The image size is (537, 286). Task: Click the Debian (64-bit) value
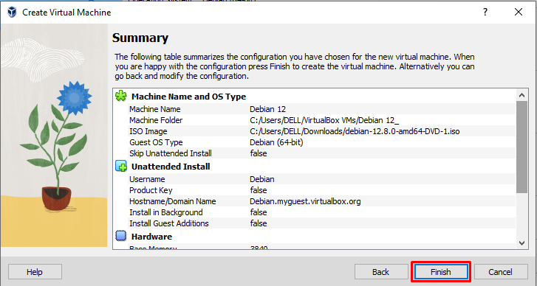[x=276, y=142]
